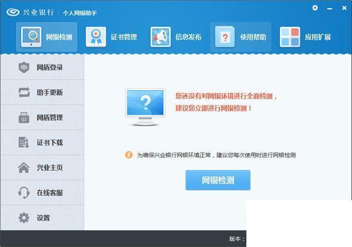Click the orange info icon beside the tip
The width and height of the screenshot is (352, 247).
128,155
